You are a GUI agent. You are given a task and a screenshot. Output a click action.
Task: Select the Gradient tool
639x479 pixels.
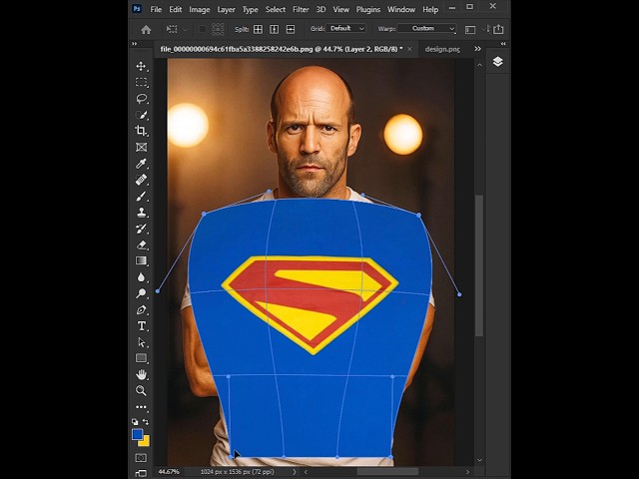click(x=141, y=260)
